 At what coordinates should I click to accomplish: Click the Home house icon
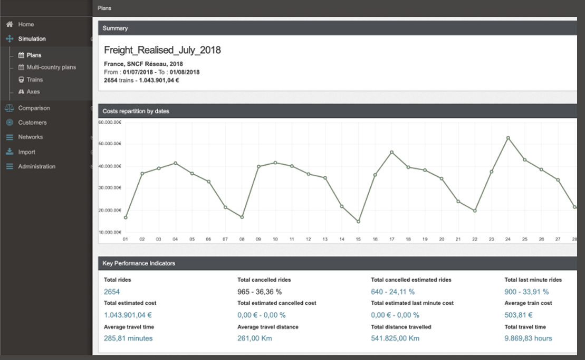pos(9,24)
